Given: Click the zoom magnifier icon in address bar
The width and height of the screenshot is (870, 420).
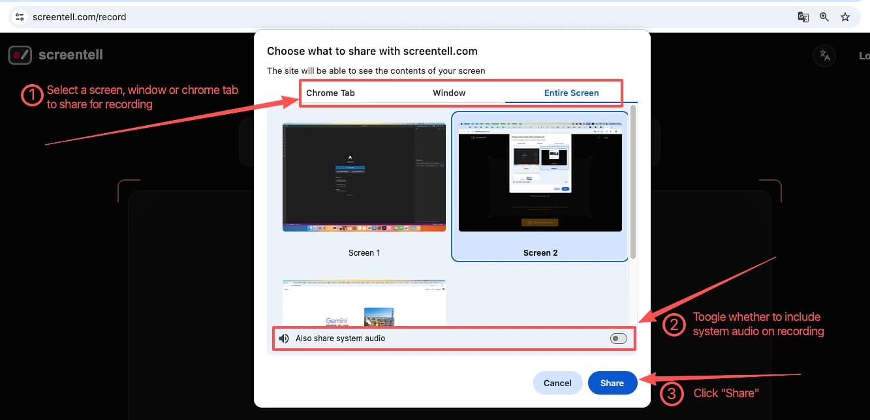Looking at the screenshot, I should pos(824,16).
